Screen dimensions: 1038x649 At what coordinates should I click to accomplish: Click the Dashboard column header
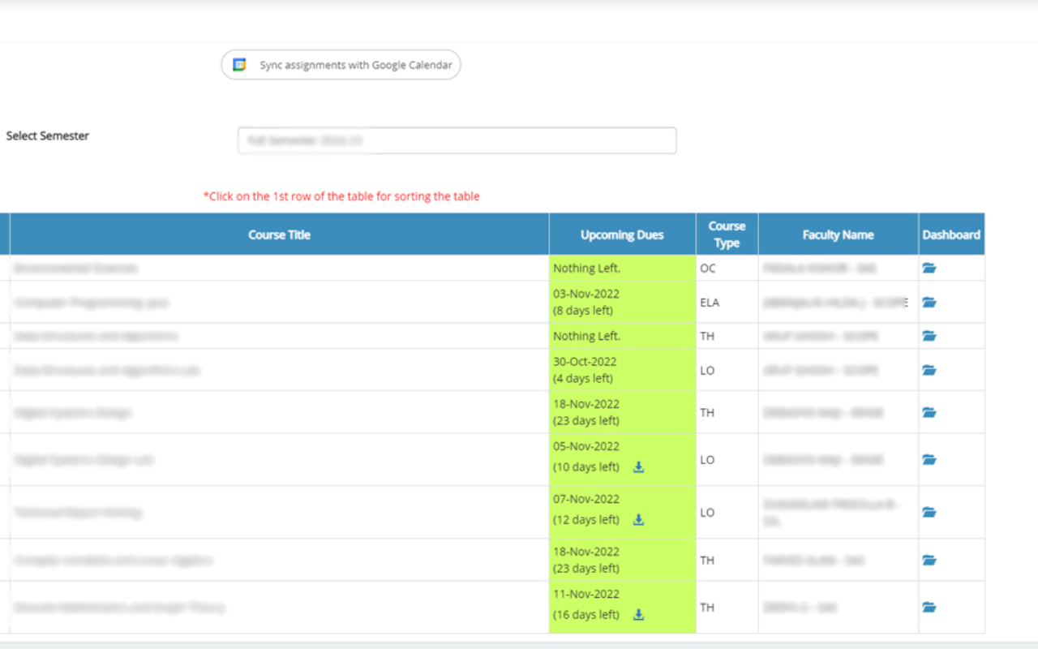(x=951, y=234)
